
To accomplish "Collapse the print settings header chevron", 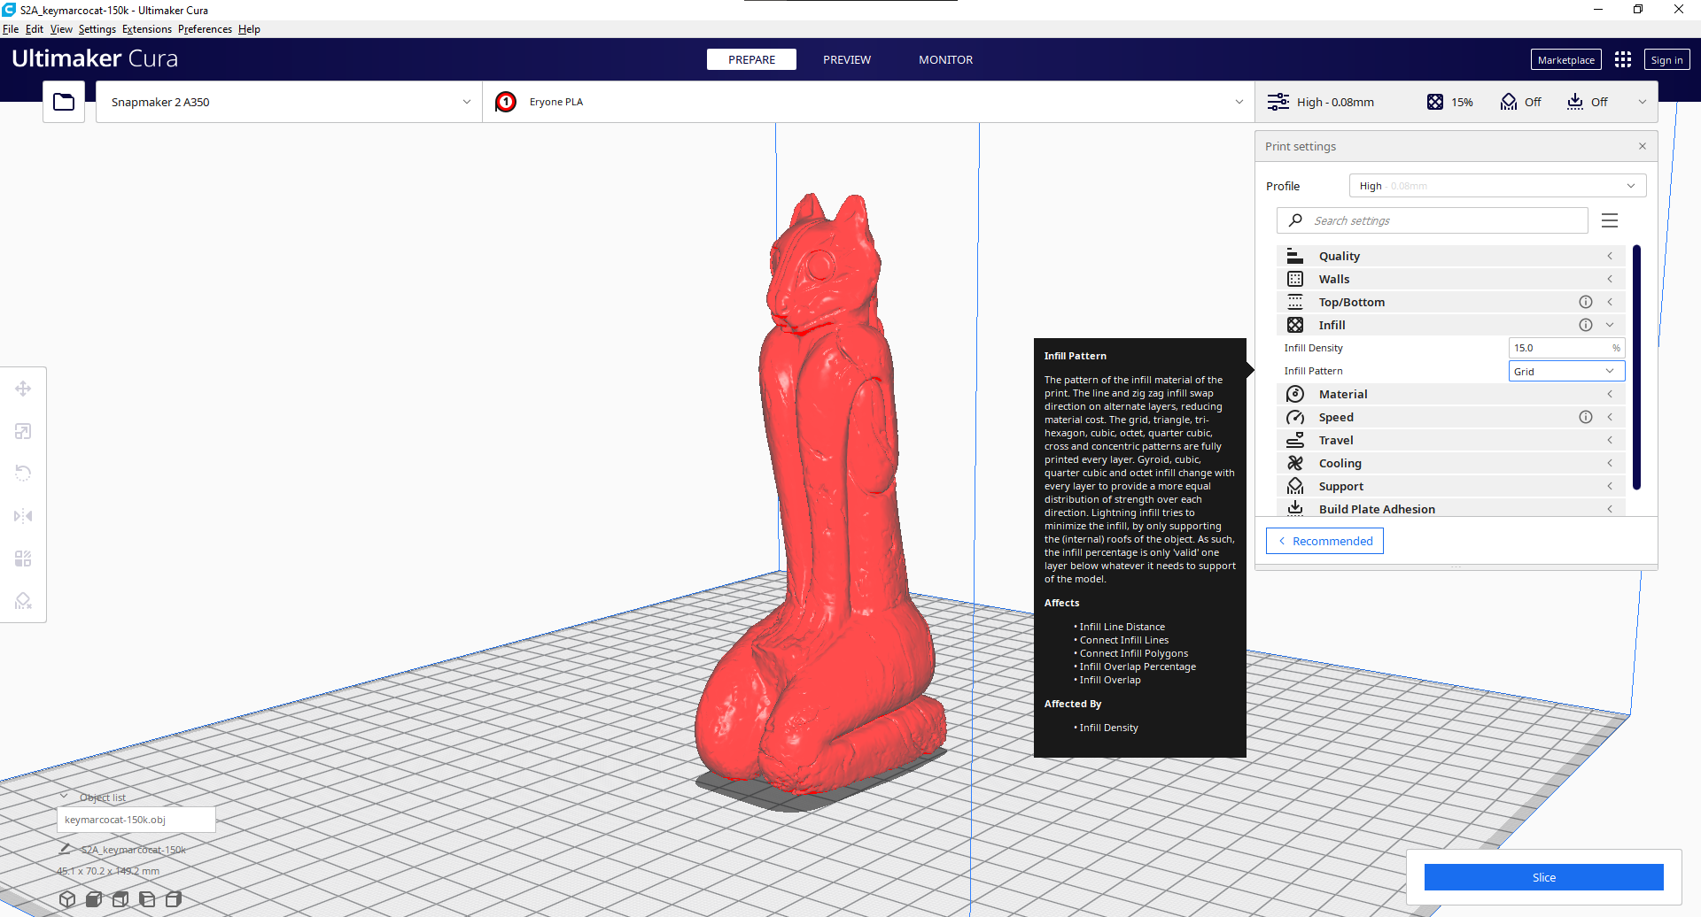I will tap(1642, 102).
